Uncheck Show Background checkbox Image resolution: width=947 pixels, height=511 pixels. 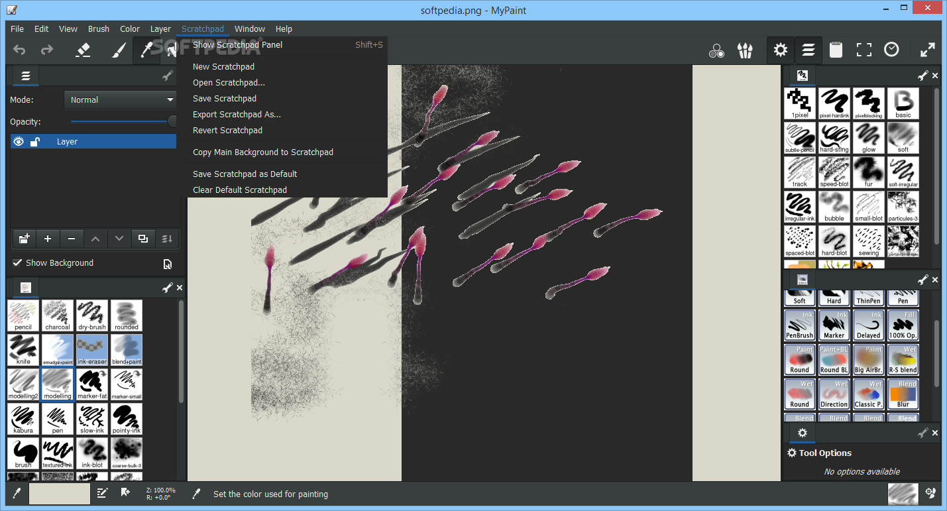[x=17, y=262]
